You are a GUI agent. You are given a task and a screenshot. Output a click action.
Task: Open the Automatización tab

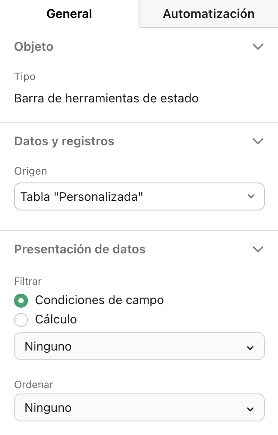(x=208, y=14)
